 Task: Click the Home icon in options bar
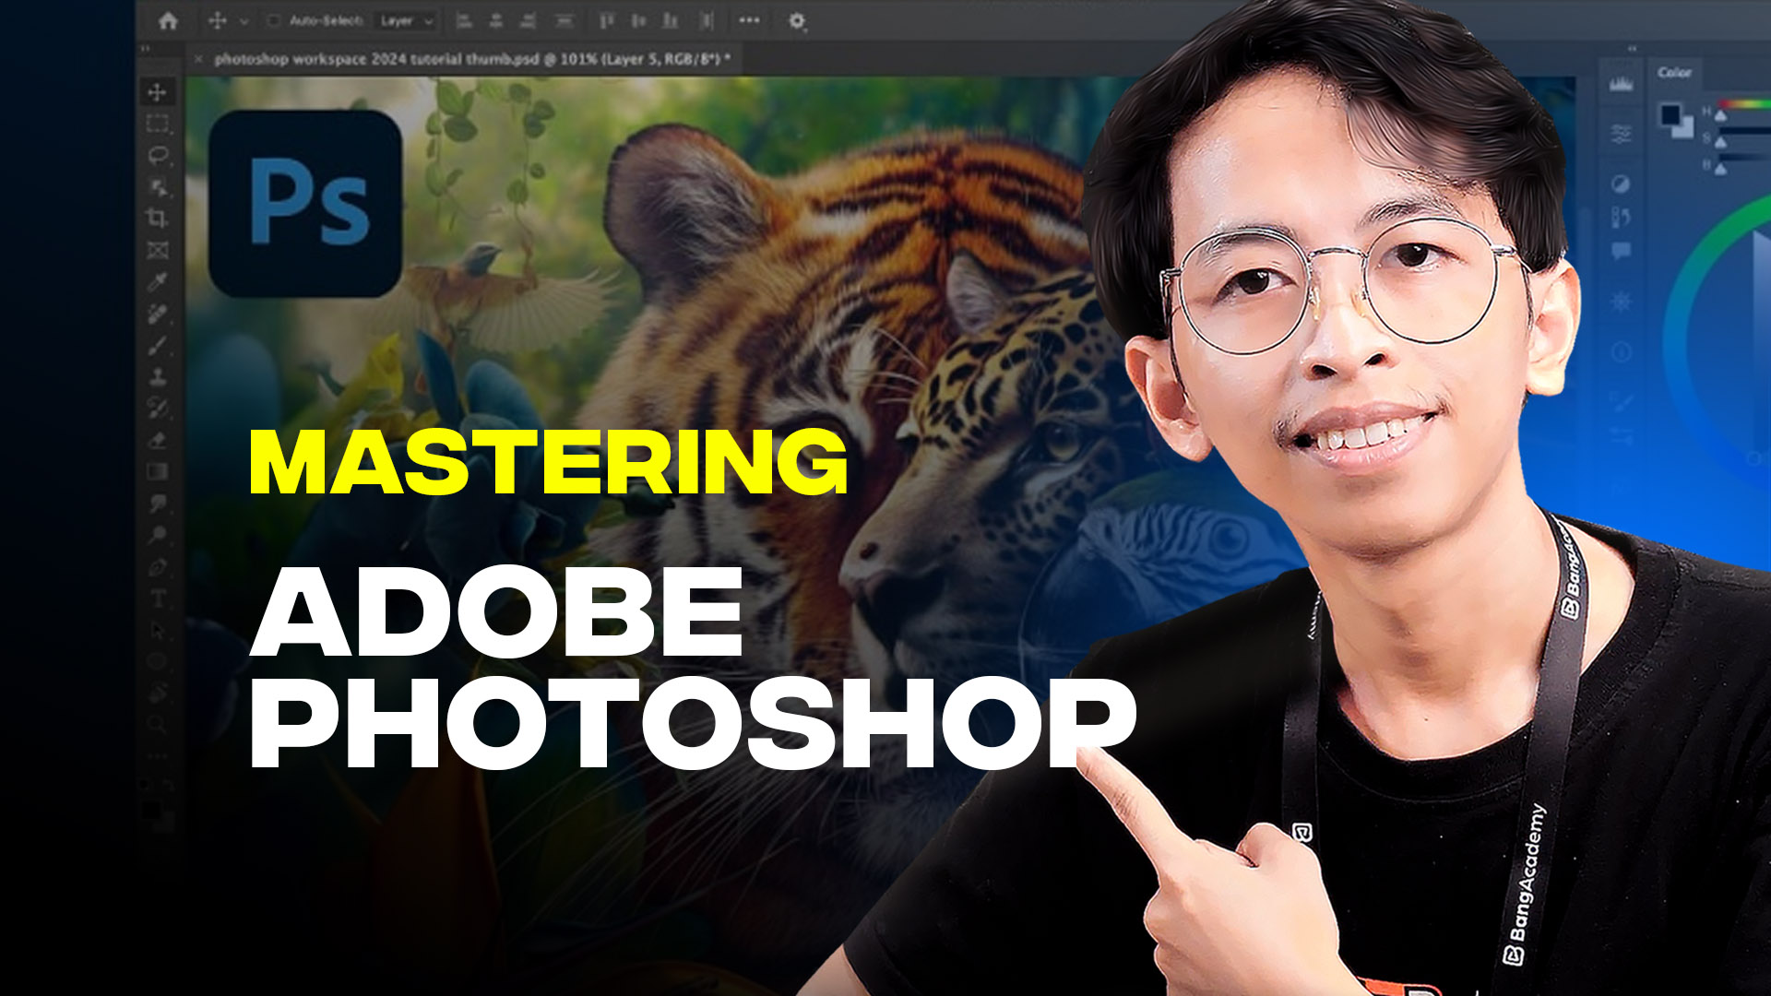168,20
